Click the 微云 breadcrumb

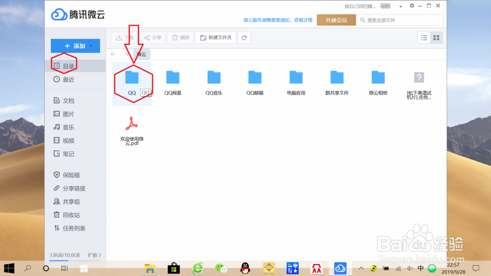tap(142, 54)
